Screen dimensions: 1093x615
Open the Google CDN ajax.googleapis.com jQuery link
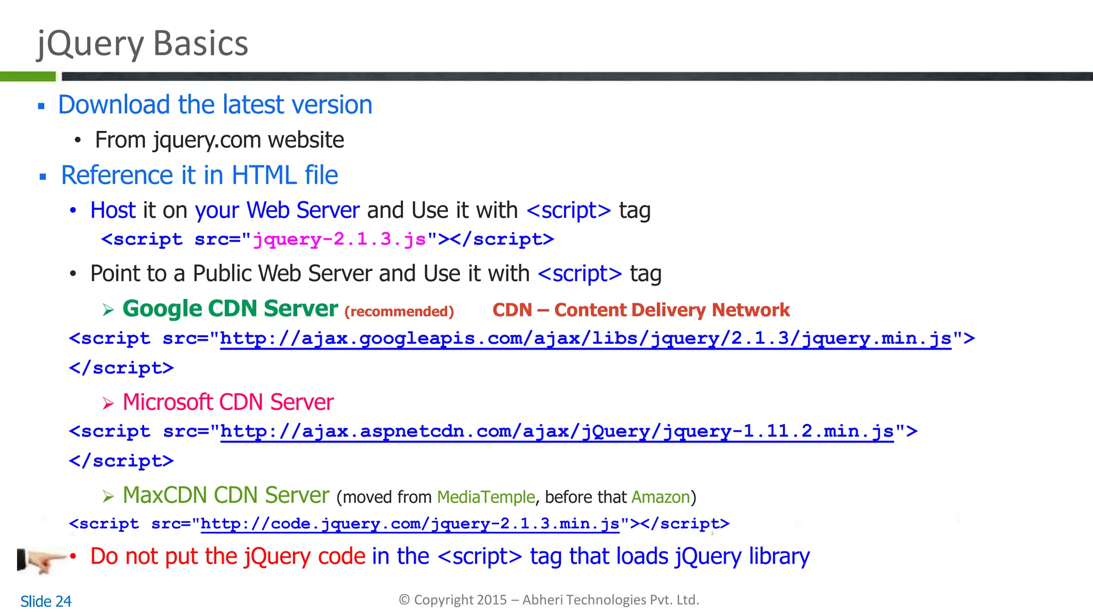(585, 339)
